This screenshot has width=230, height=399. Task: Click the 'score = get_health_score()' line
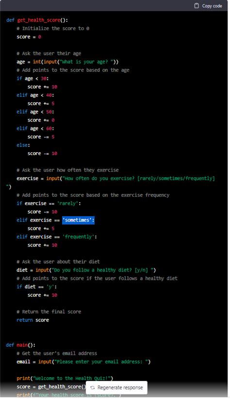(x=52, y=387)
